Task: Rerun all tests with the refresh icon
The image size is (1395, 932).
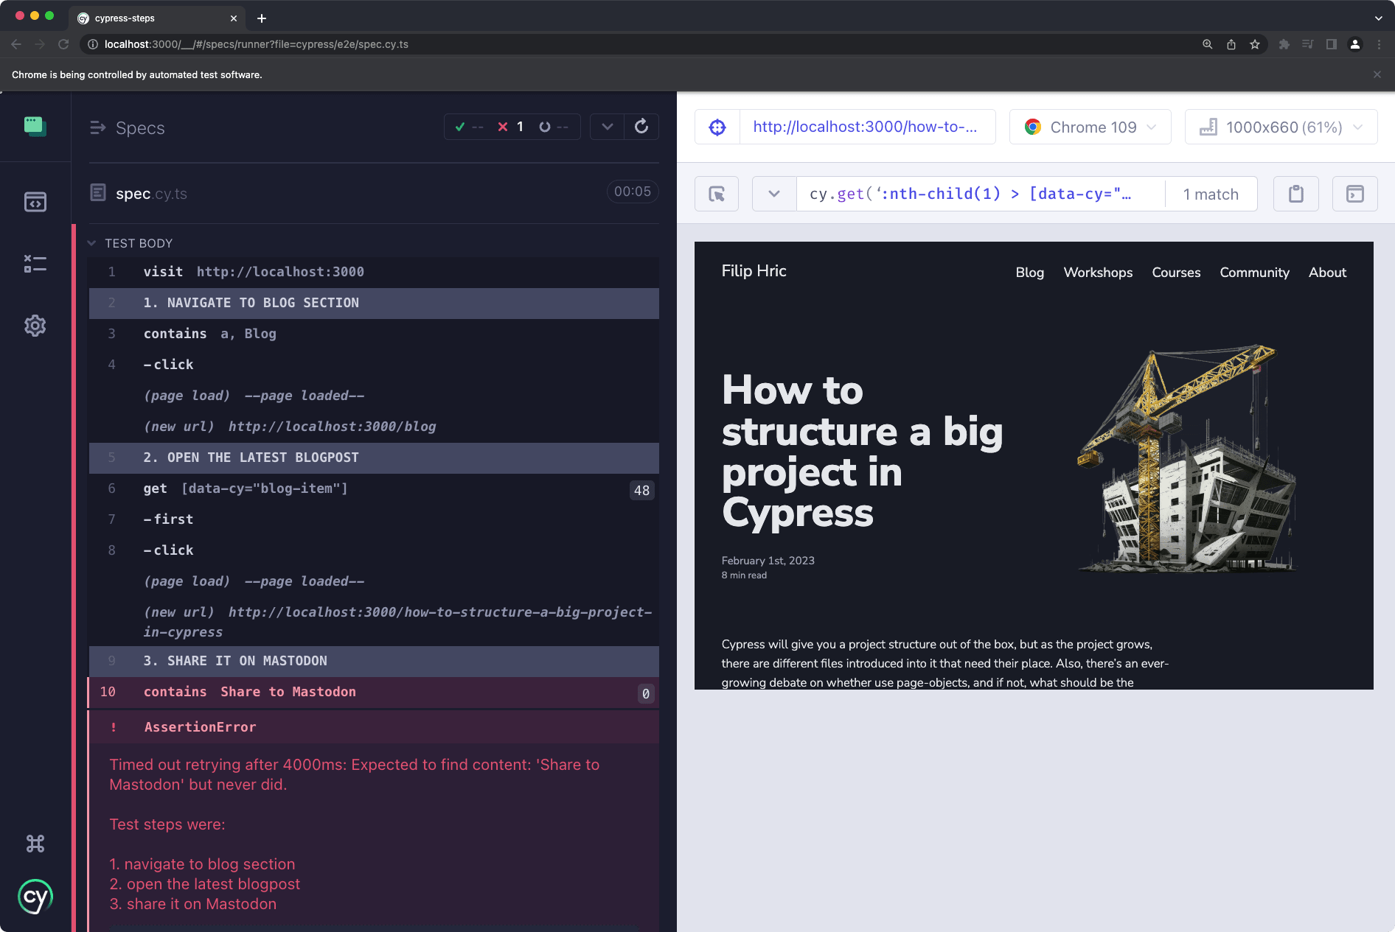Action: tap(641, 126)
